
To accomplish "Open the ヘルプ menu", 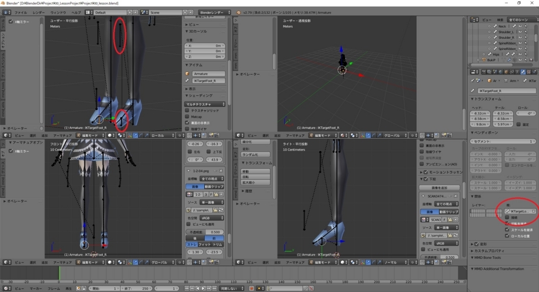I will click(76, 13).
